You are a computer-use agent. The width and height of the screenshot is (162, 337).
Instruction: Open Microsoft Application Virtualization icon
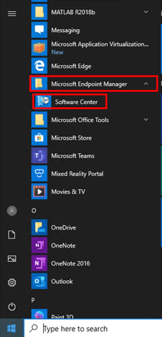pos(39,48)
